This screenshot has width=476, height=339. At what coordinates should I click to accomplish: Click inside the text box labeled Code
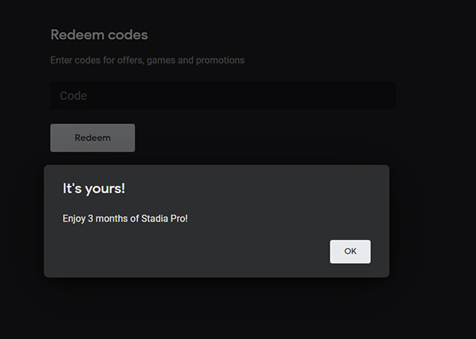point(222,96)
